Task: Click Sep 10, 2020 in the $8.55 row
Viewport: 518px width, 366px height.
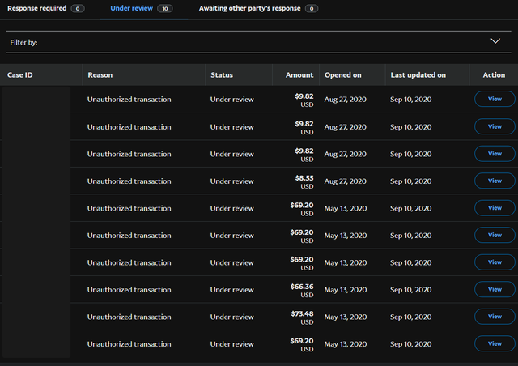Action: 410,181
